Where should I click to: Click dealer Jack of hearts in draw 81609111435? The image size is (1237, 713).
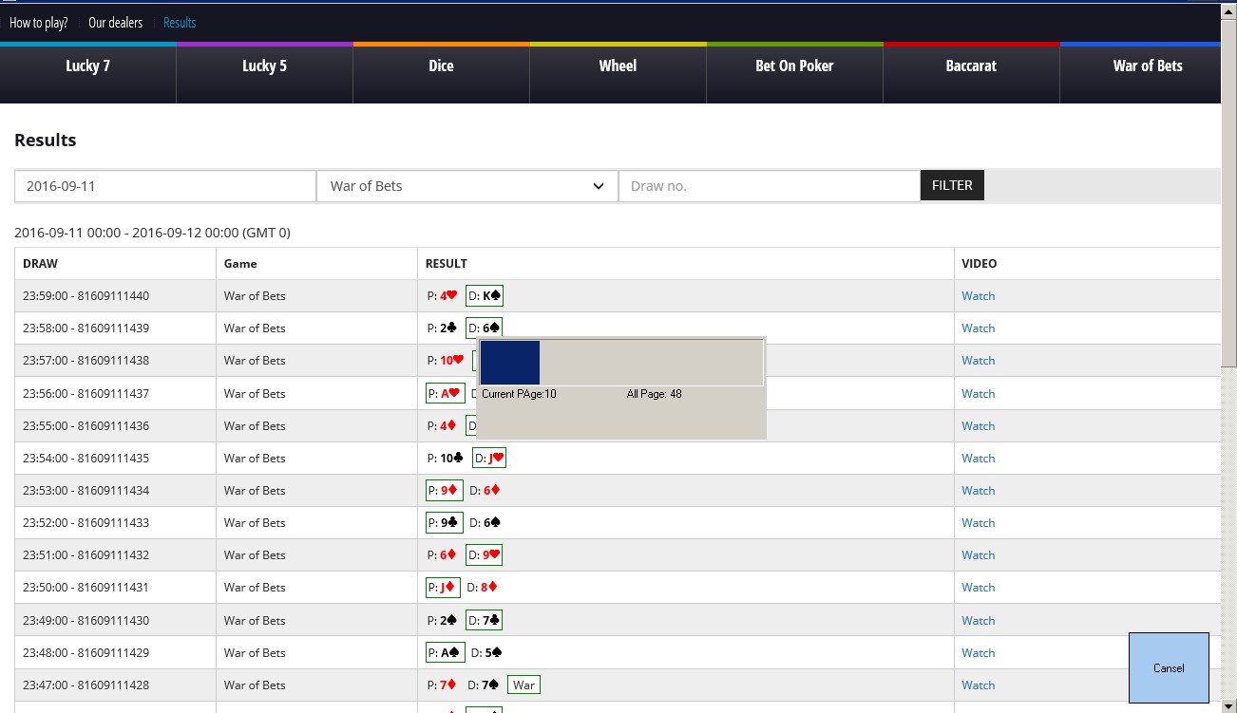click(489, 459)
